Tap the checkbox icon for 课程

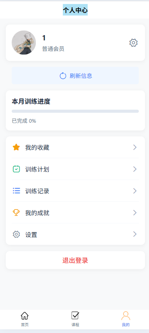(x=75, y=316)
